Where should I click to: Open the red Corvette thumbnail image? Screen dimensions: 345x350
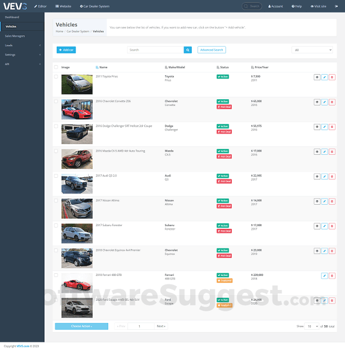pyautogui.click(x=77, y=109)
